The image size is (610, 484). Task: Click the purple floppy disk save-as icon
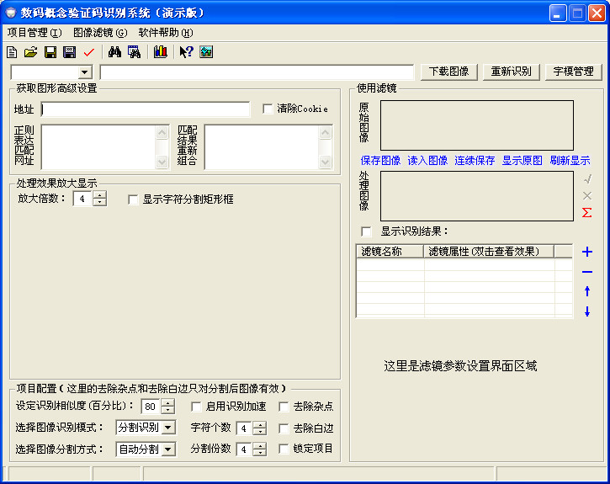(x=70, y=51)
